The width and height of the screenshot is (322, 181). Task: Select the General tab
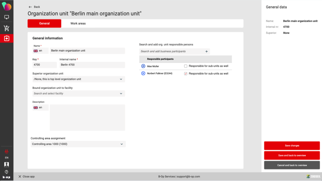tap(44, 23)
